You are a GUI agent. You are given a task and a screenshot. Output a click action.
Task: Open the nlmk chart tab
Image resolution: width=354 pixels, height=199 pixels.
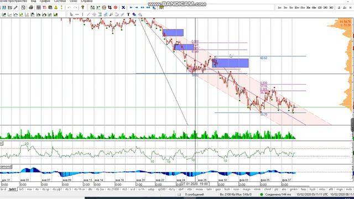pos(257,189)
